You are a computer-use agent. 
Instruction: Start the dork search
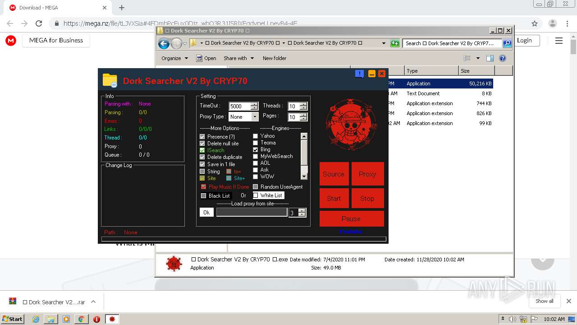tap(334, 198)
